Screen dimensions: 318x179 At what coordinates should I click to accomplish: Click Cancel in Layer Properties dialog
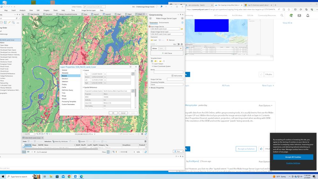click(123, 113)
